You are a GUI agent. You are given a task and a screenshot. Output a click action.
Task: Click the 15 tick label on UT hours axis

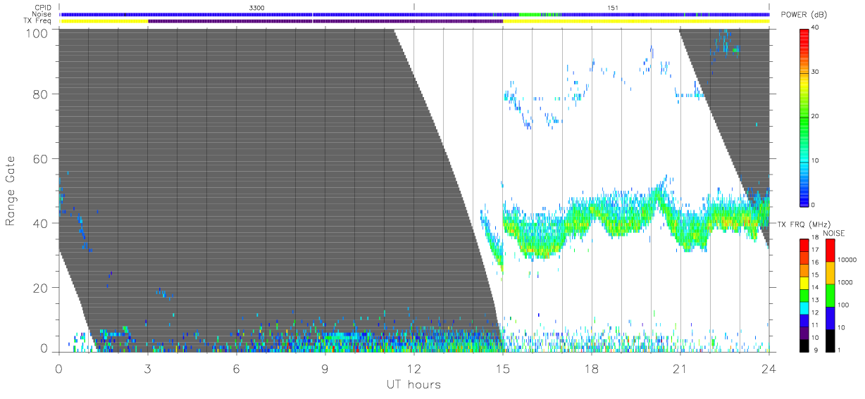[503, 368]
